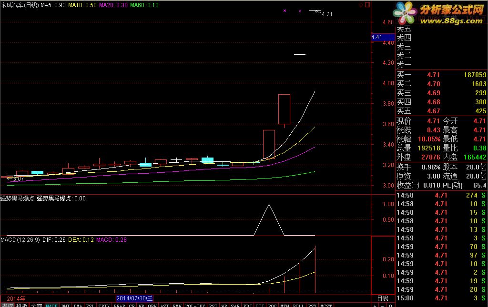488x307 pixels.
Task: Switch to the OBV indicator tab
Action: click(152, 306)
